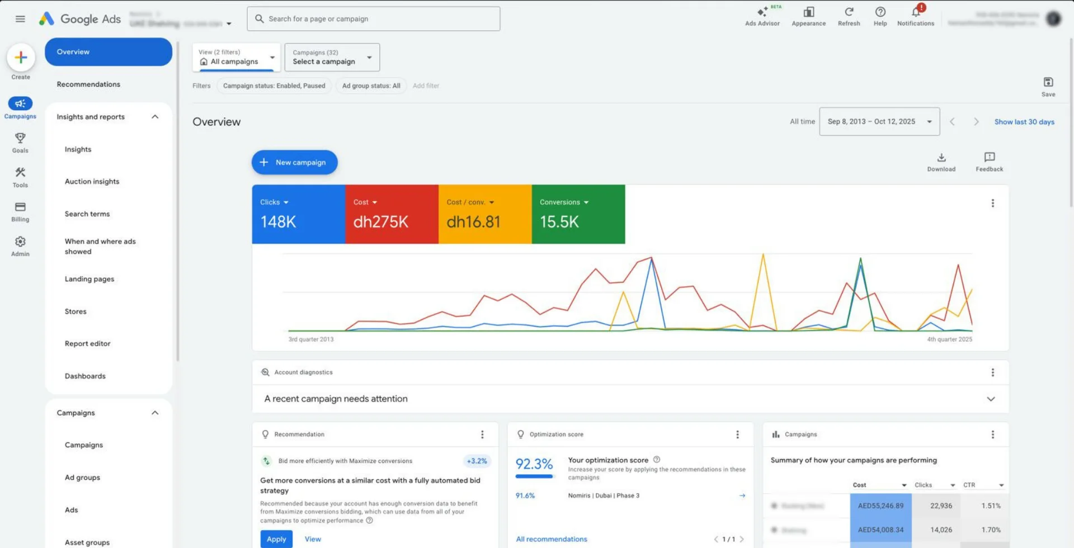
Task: Click the Show last 30 days link
Action: point(1024,122)
